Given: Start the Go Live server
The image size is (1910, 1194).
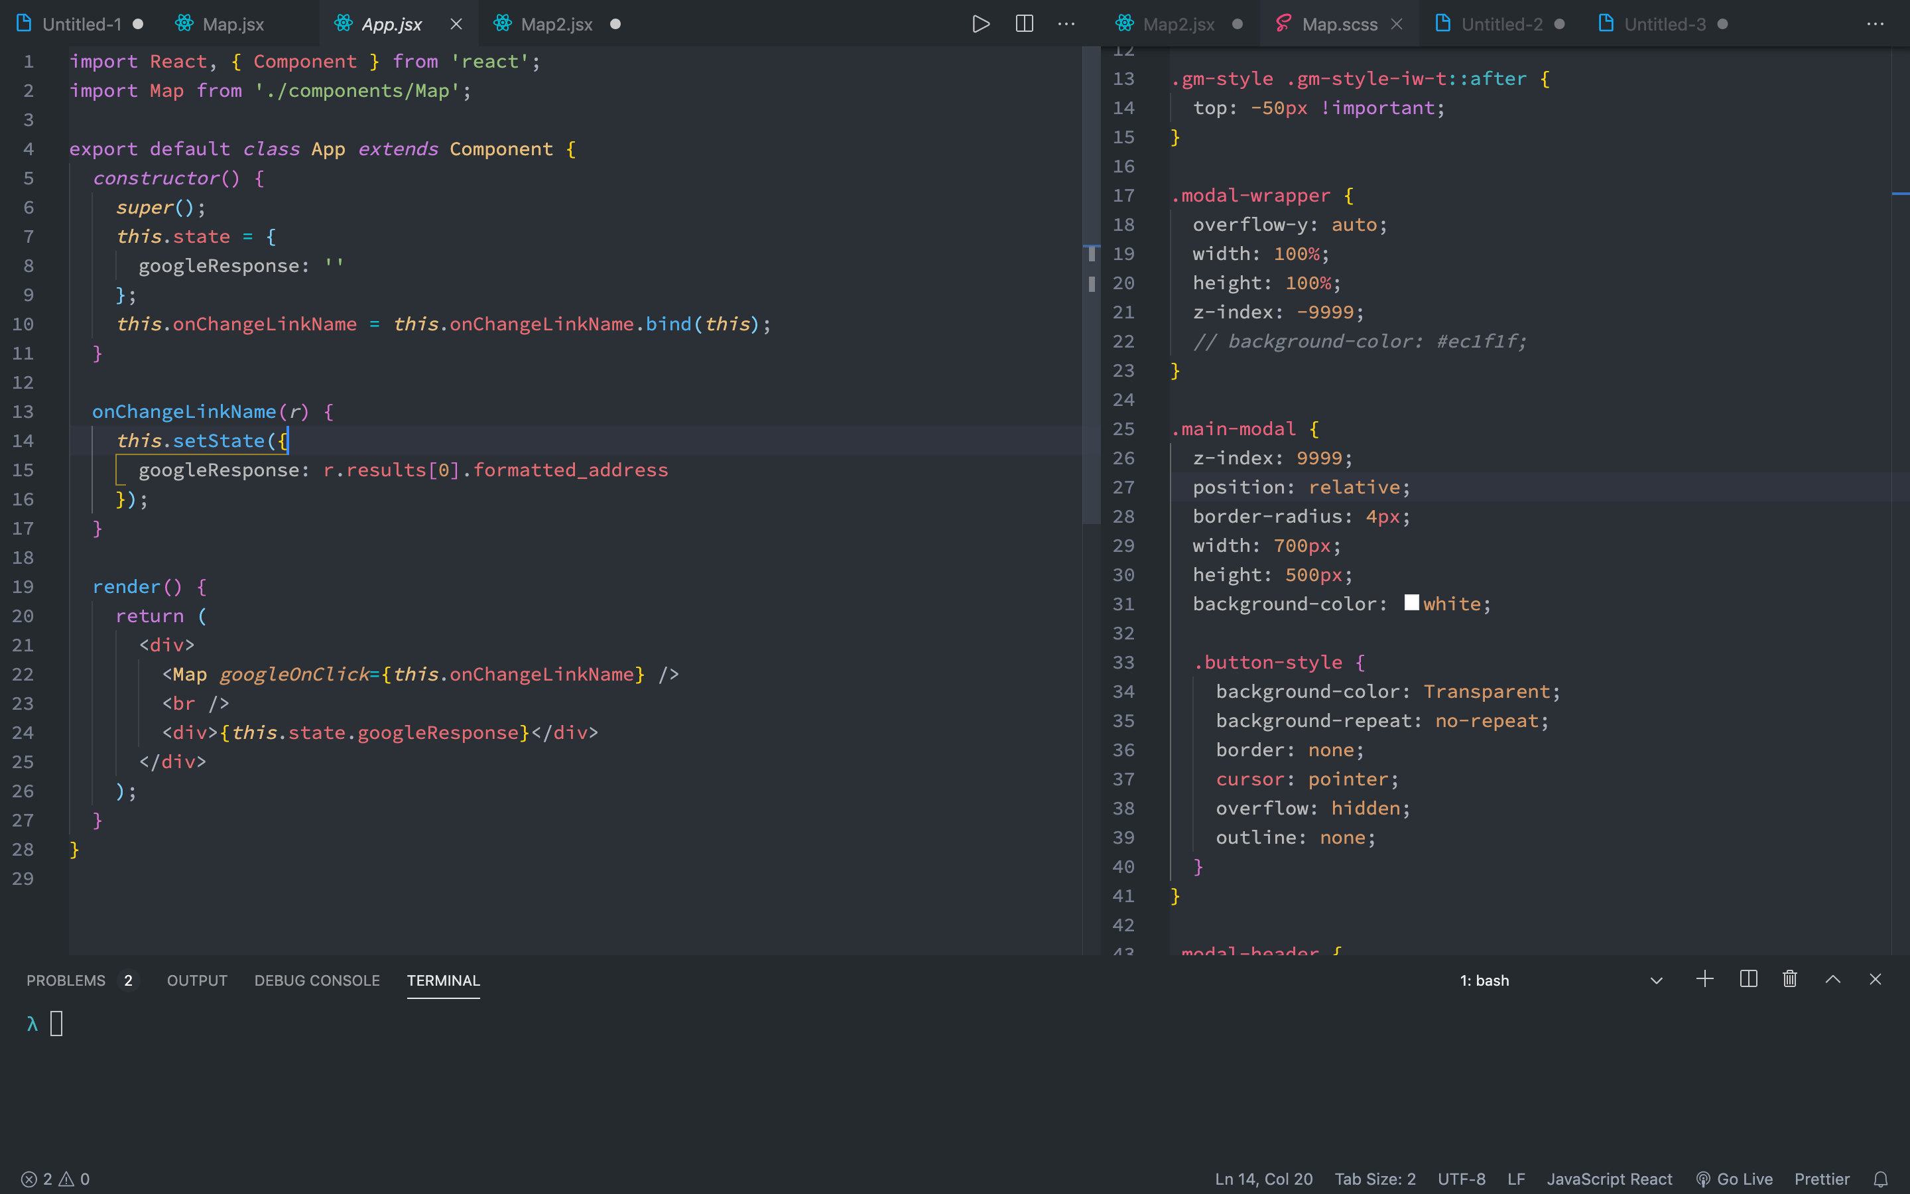Looking at the screenshot, I should pyautogui.click(x=1735, y=1178).
